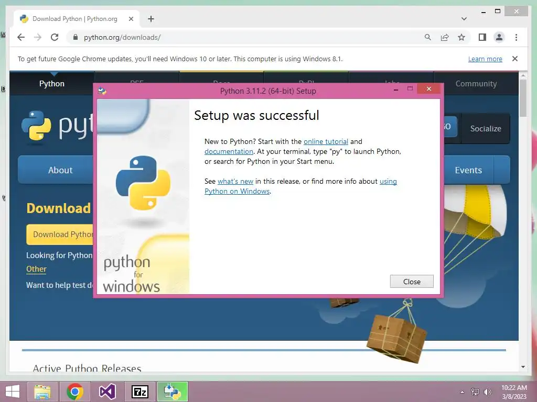Viewport: 537px width, 402px height.
Task: Open the online tutorial link
Action: coord(326,141)
